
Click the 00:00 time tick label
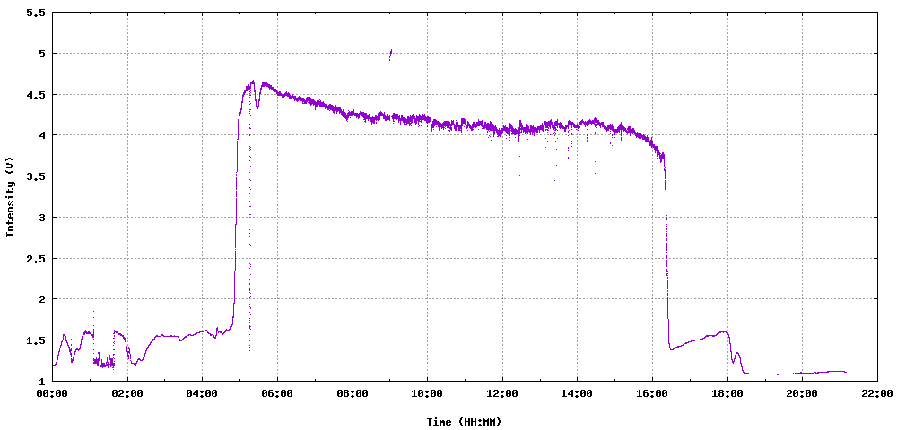53,393
